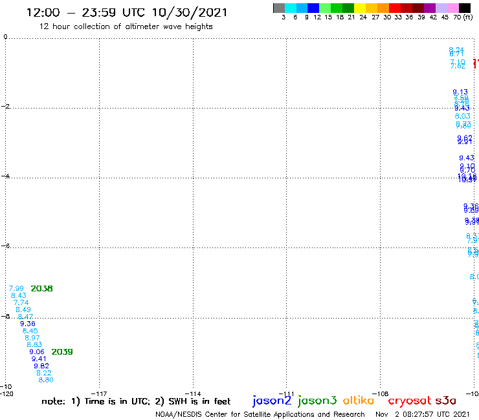This screenshot has width=479, height=420.
Task: Select the 9.06 wave height value
Action: coord(37,352)
